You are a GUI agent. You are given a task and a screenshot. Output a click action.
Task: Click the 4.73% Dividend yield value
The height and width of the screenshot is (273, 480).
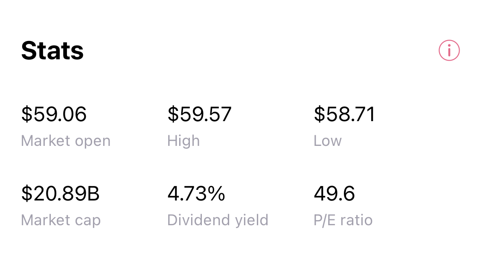pyautogui.click(x=196, y=194)
